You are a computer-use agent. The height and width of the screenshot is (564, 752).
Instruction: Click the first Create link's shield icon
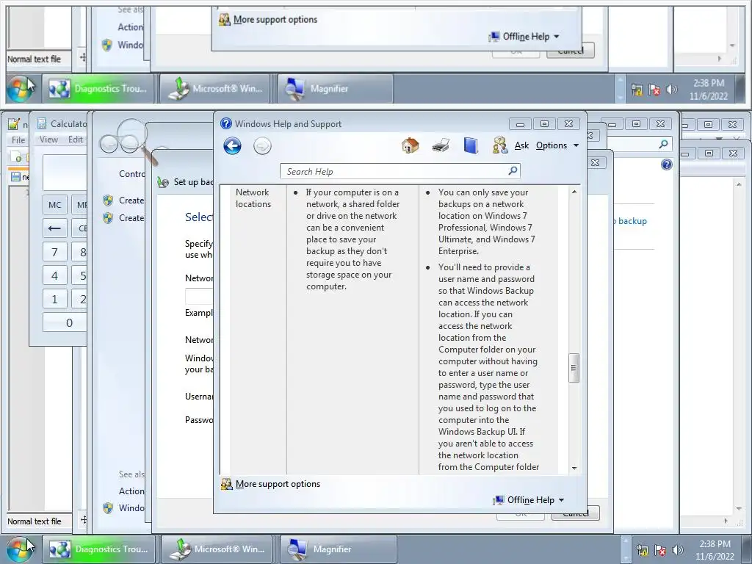click(108, 200)
